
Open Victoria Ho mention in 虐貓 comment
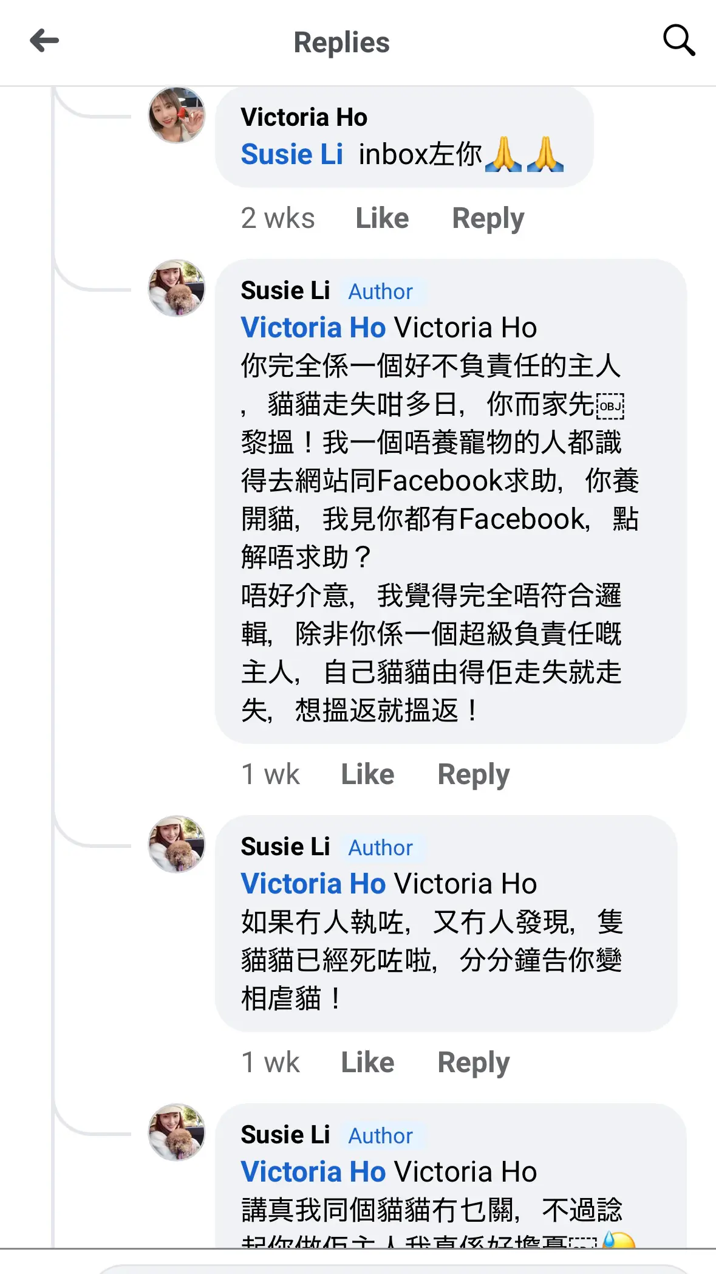(313, 884)
